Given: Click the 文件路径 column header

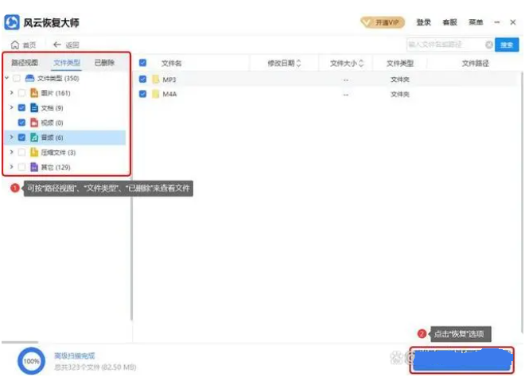Looking at the screenshot, I should point(475,63).
